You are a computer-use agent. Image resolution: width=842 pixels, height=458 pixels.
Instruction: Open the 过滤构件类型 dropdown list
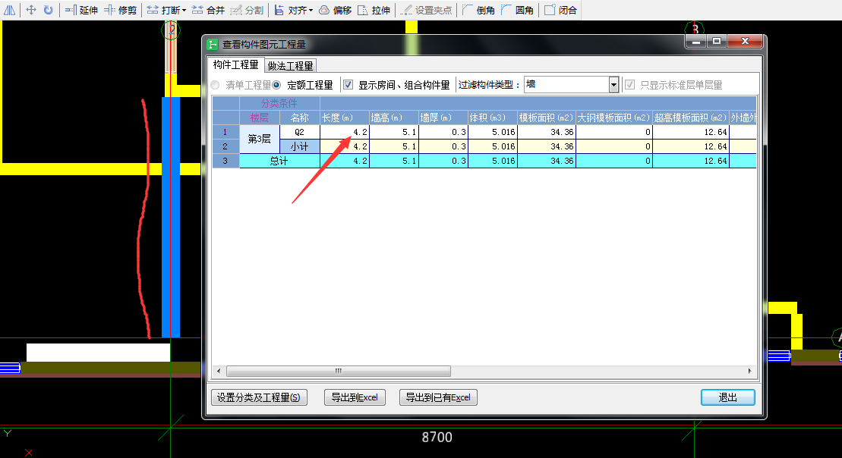(x=613, y=85)
